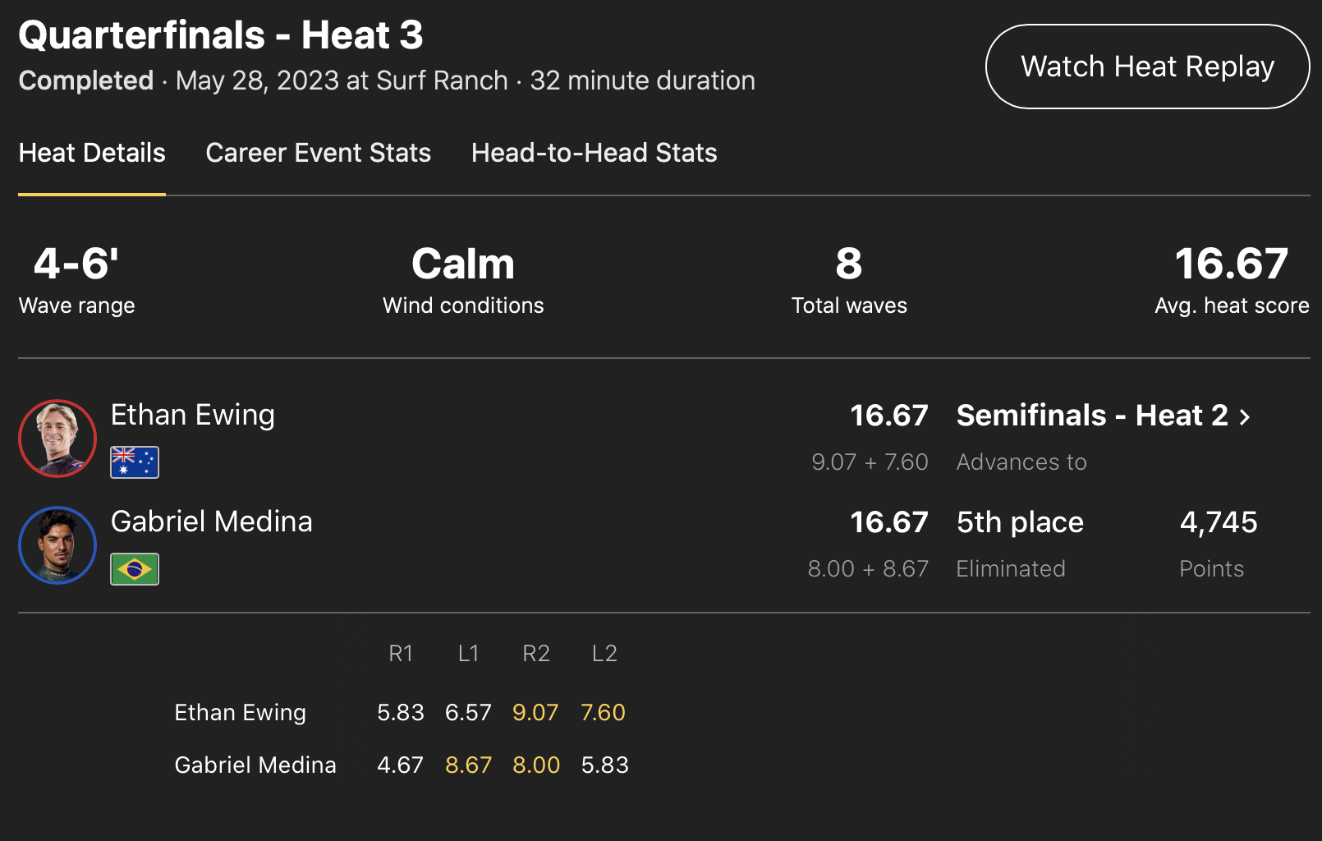Switch to the Career Event Stats tab
The height and width of the screenshot is (841, 1322).
[x=318, y=153]
